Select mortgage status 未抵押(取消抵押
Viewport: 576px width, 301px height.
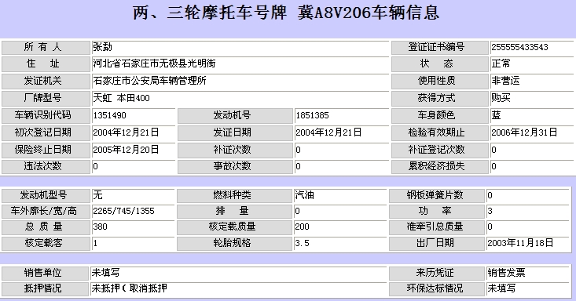click(x=130, y=288)
